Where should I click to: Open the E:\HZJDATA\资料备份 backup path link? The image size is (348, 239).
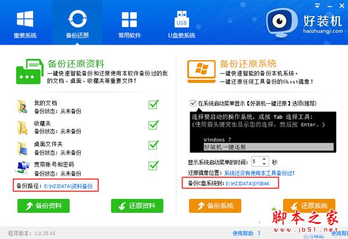(x=68, y=186)
